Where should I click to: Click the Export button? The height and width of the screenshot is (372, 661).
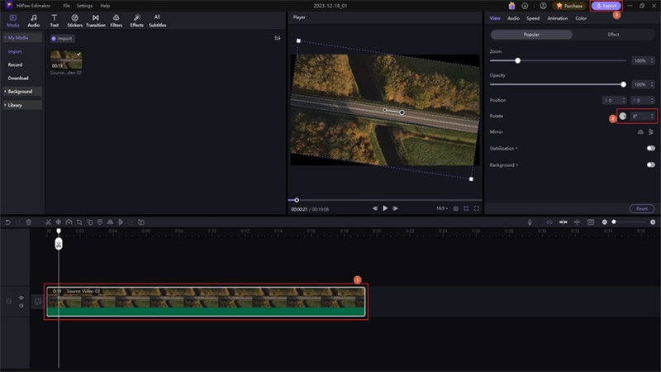tap(606, 6)
